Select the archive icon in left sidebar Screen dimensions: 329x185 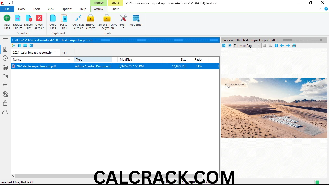[x=5, y=49]
